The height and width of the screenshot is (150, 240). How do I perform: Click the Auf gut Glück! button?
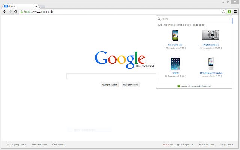(130, 85)
